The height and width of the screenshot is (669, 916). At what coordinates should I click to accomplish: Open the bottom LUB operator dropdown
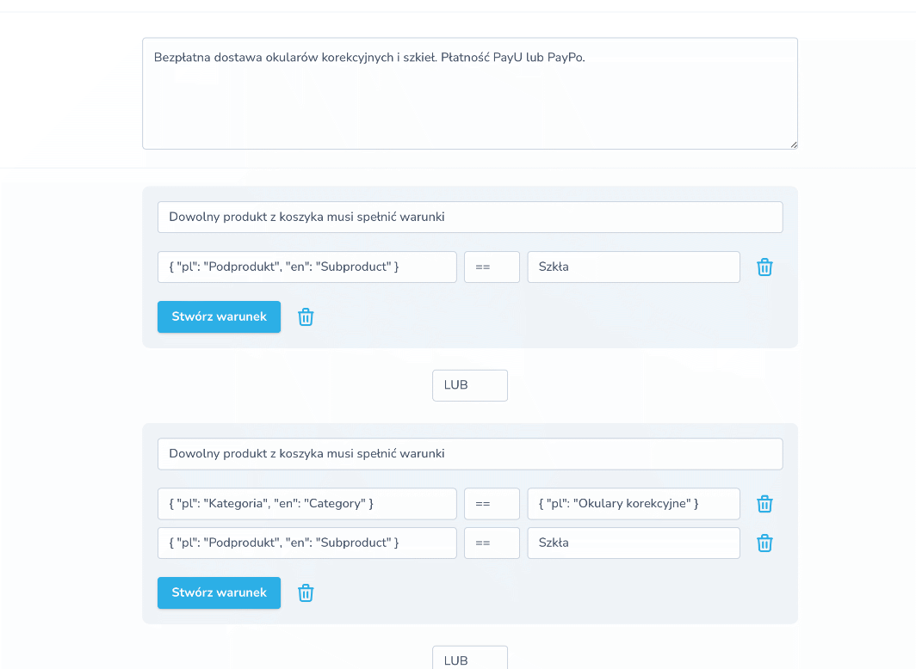point(469,659)
